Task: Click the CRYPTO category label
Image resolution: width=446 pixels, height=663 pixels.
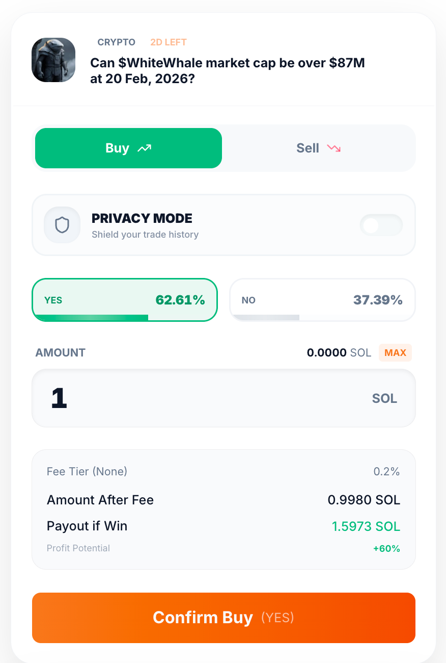Action: click(x=116, y=42)
